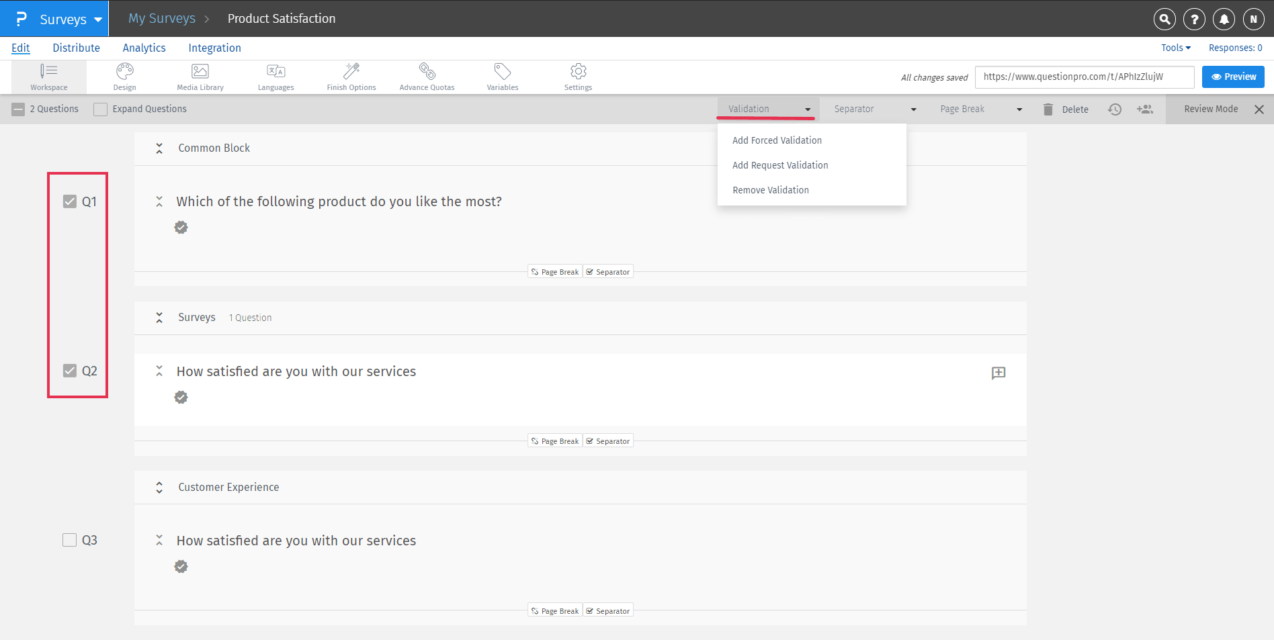1274x640 pixels.
Task: Open the Languages tool
Action: (x=276, y=77)
